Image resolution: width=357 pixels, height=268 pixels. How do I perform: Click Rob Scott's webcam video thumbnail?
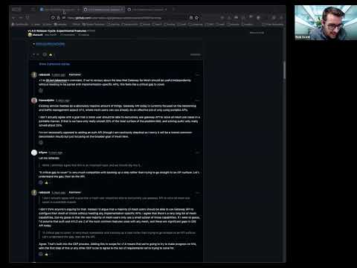point(326,22)
